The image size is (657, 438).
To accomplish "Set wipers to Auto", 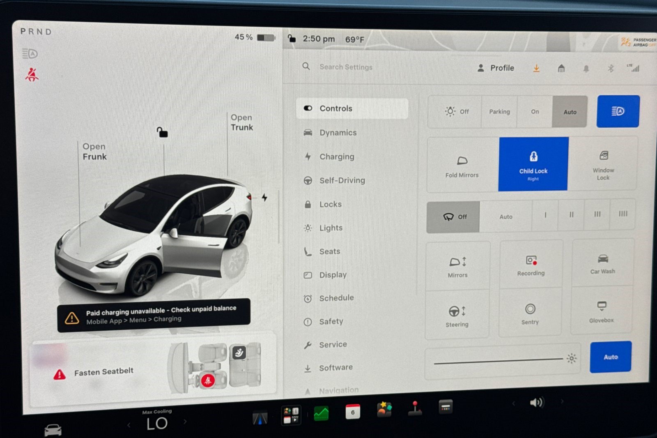I will [506, 217].
